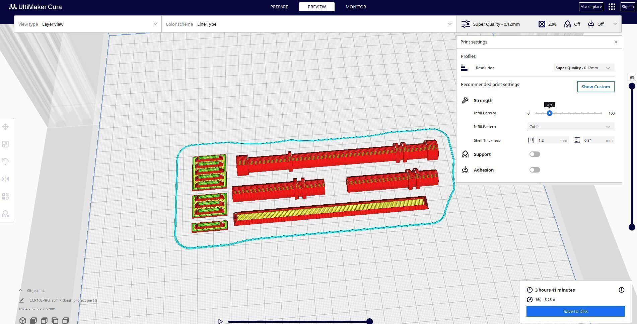The image size is (637, 324).
Task: Click the top/bottom thickness 0.84 mm field
Action: pyautogui.click(x=598, y=140)
